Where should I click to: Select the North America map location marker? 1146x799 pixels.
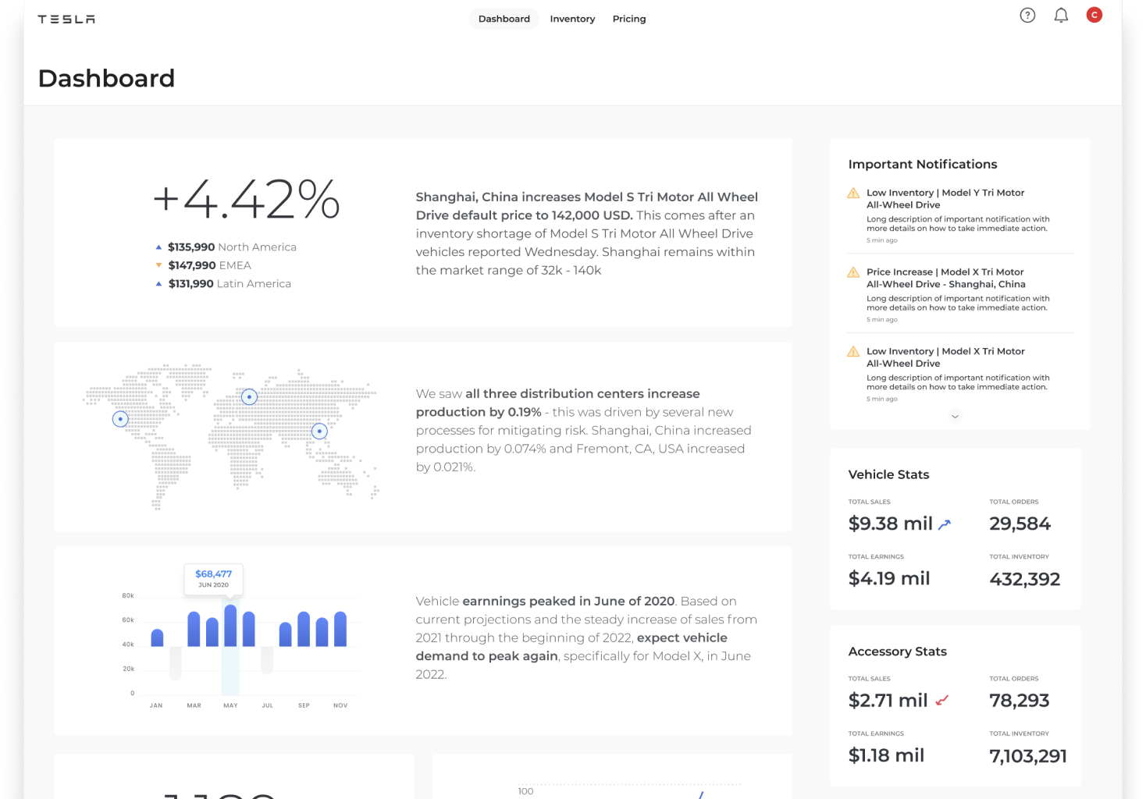[x=120, y=419]
